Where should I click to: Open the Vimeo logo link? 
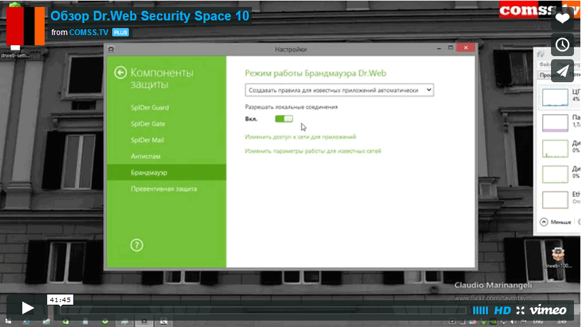pos(548,310)
